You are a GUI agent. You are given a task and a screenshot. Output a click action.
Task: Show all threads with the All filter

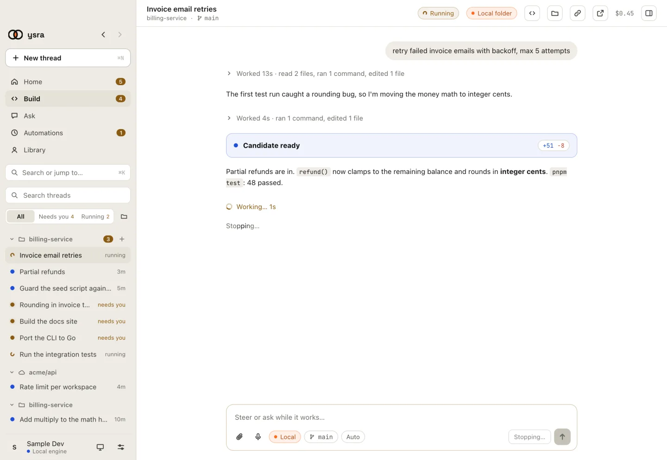point(21,217)
